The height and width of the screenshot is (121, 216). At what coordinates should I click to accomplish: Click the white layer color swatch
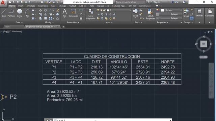108,10
